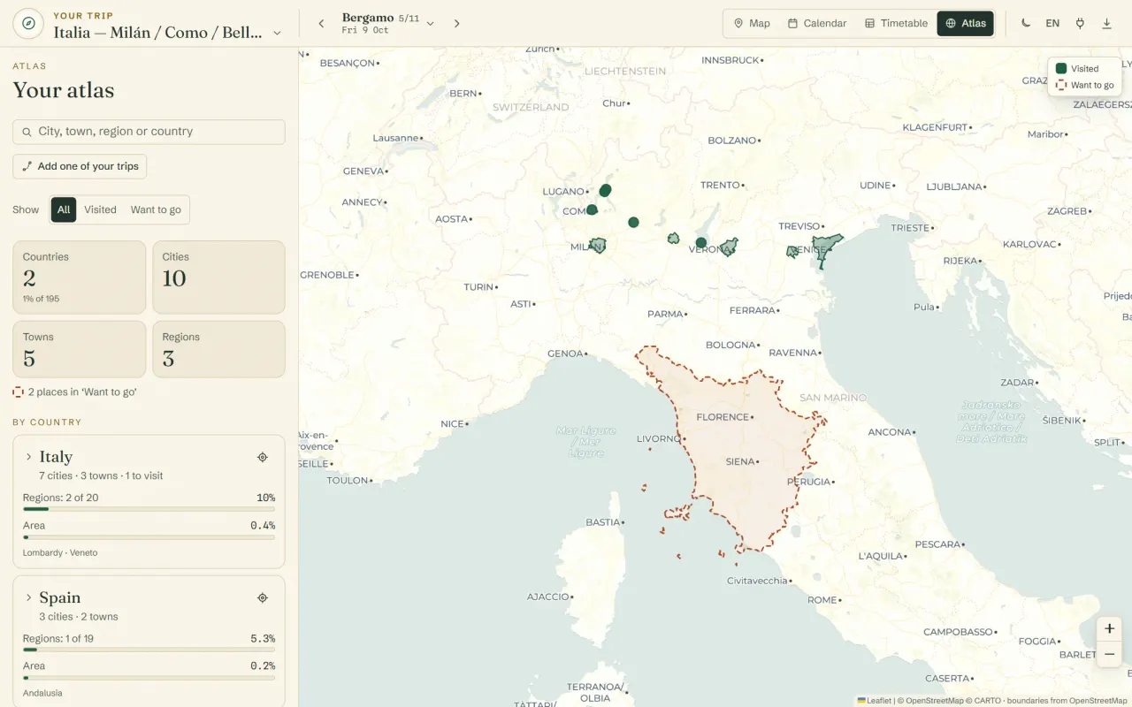Image resolution: width=1132 pixels, height=707 pixels.
Task: Click the Regions stat card
Action: (x=218, y=349)
